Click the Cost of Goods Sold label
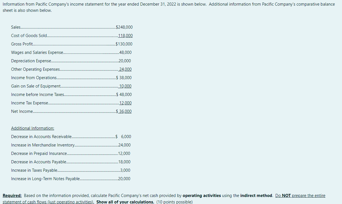342x204 pixels. pyautogui.click(x=29, y=36)
